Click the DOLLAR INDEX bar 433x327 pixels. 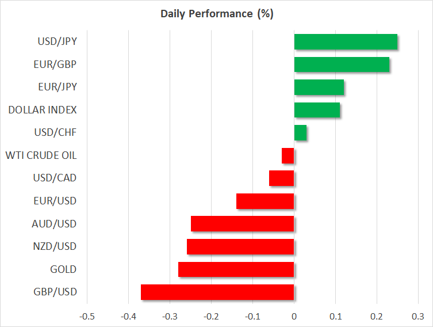coord(317,110)
